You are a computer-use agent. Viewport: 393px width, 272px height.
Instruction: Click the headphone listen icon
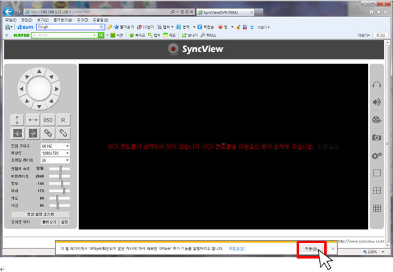(376, 85)
